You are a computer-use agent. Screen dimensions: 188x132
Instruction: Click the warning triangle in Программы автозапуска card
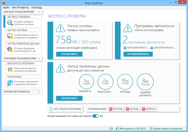(x=128, y=28)
